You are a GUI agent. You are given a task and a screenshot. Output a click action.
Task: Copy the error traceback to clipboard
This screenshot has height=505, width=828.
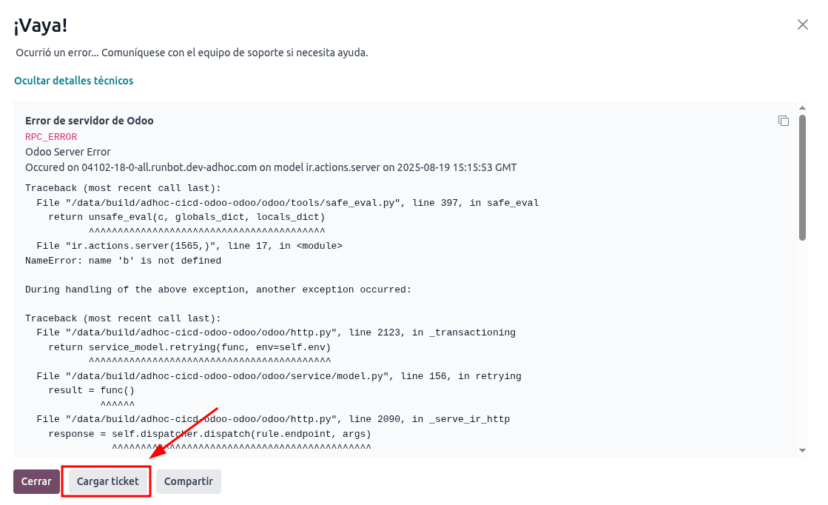[783, 121]
